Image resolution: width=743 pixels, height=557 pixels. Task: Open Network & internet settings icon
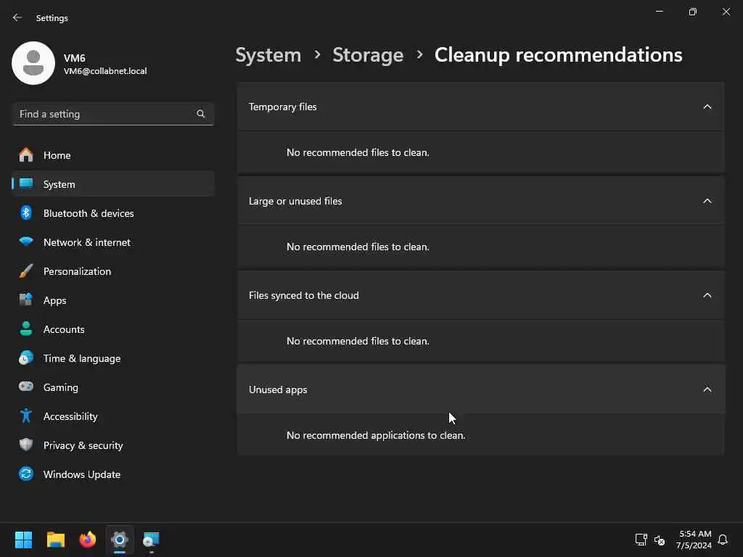pos(26,242)
